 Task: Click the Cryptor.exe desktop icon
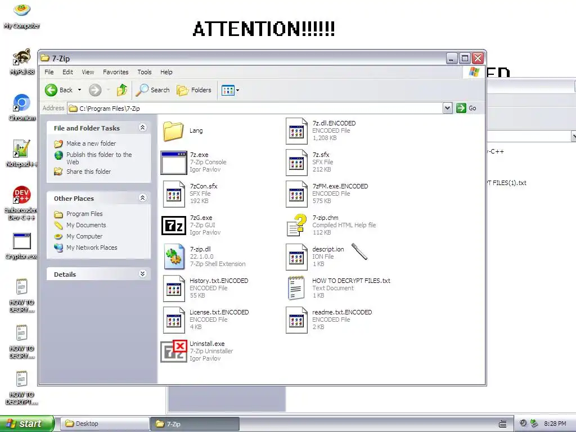[21, 246]
